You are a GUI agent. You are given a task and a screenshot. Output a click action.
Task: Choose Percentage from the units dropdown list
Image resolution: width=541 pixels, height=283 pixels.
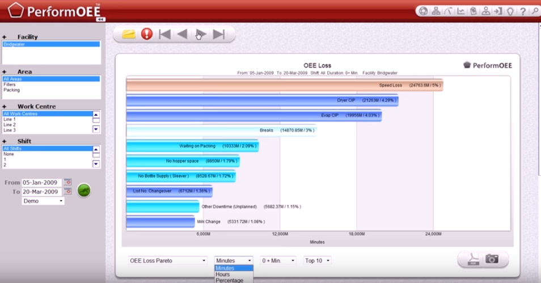(x=229, y=280)
